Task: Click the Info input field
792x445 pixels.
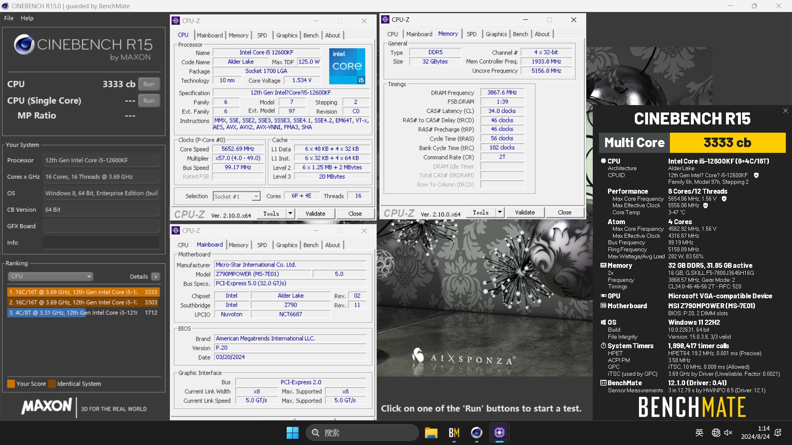Action: (101, 243)
